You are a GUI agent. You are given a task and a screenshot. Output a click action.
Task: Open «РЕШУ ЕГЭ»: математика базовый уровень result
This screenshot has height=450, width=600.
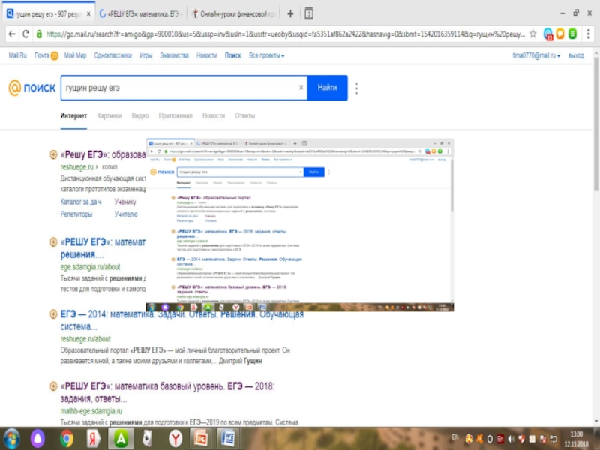(167, 392)
